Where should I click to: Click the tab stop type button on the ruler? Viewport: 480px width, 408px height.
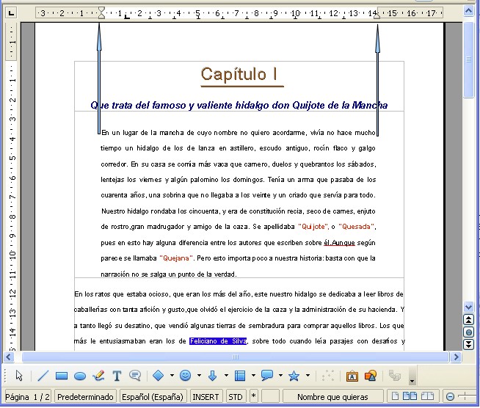point(11,13)
